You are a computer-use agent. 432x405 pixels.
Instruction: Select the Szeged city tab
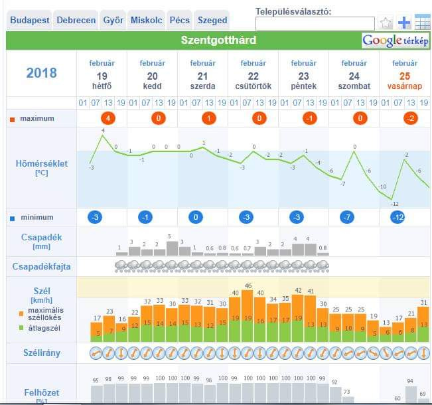[x=213, y=21]
